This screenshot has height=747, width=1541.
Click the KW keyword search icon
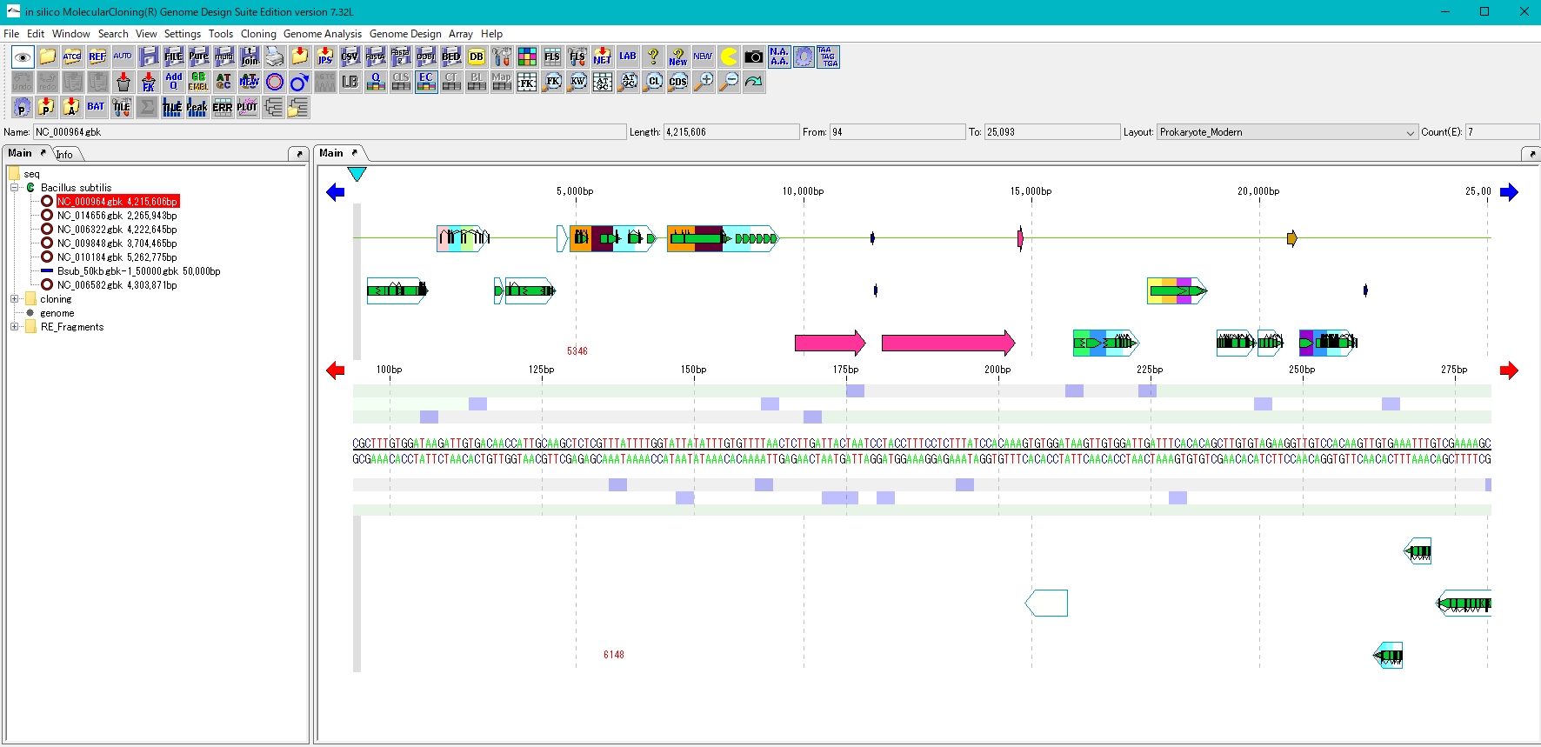[x=577, y=83]
